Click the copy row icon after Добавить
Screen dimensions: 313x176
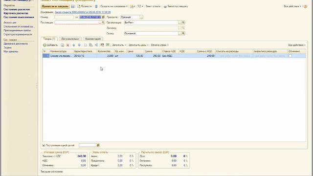point(62,45)
